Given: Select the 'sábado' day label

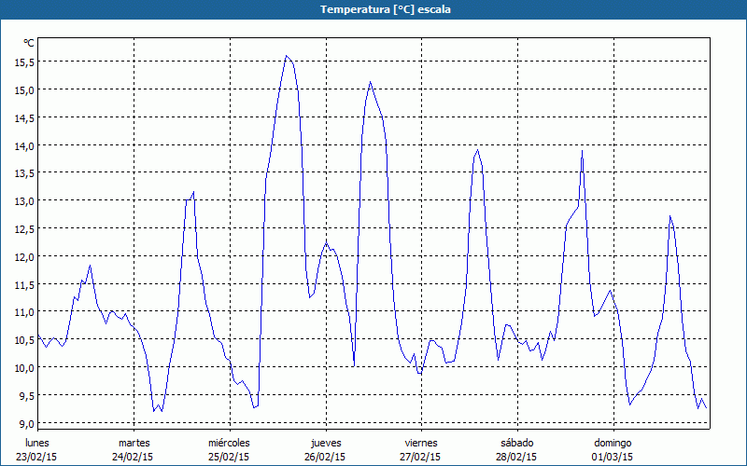Looking at the screenshot, I should (516, 443).
